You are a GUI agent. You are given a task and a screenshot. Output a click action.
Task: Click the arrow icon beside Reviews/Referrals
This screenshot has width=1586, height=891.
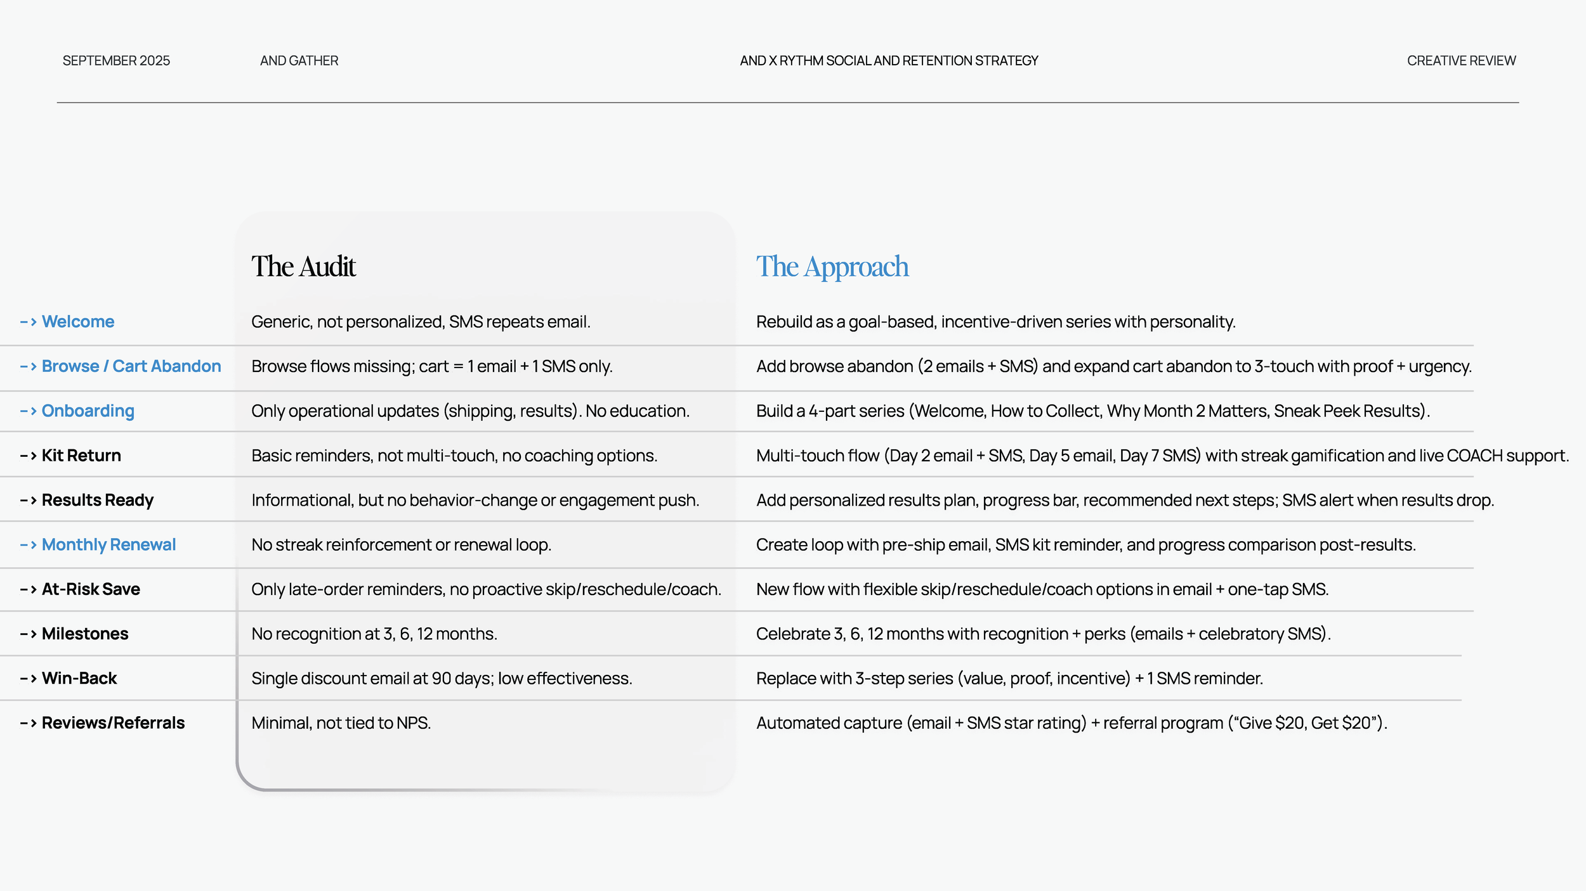pos(28,723)
